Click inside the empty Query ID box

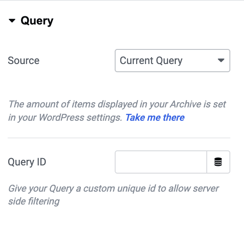tap(161, 162)
